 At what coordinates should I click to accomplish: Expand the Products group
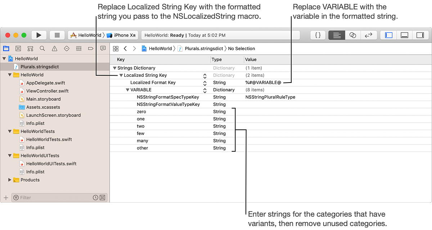[10, 180]
